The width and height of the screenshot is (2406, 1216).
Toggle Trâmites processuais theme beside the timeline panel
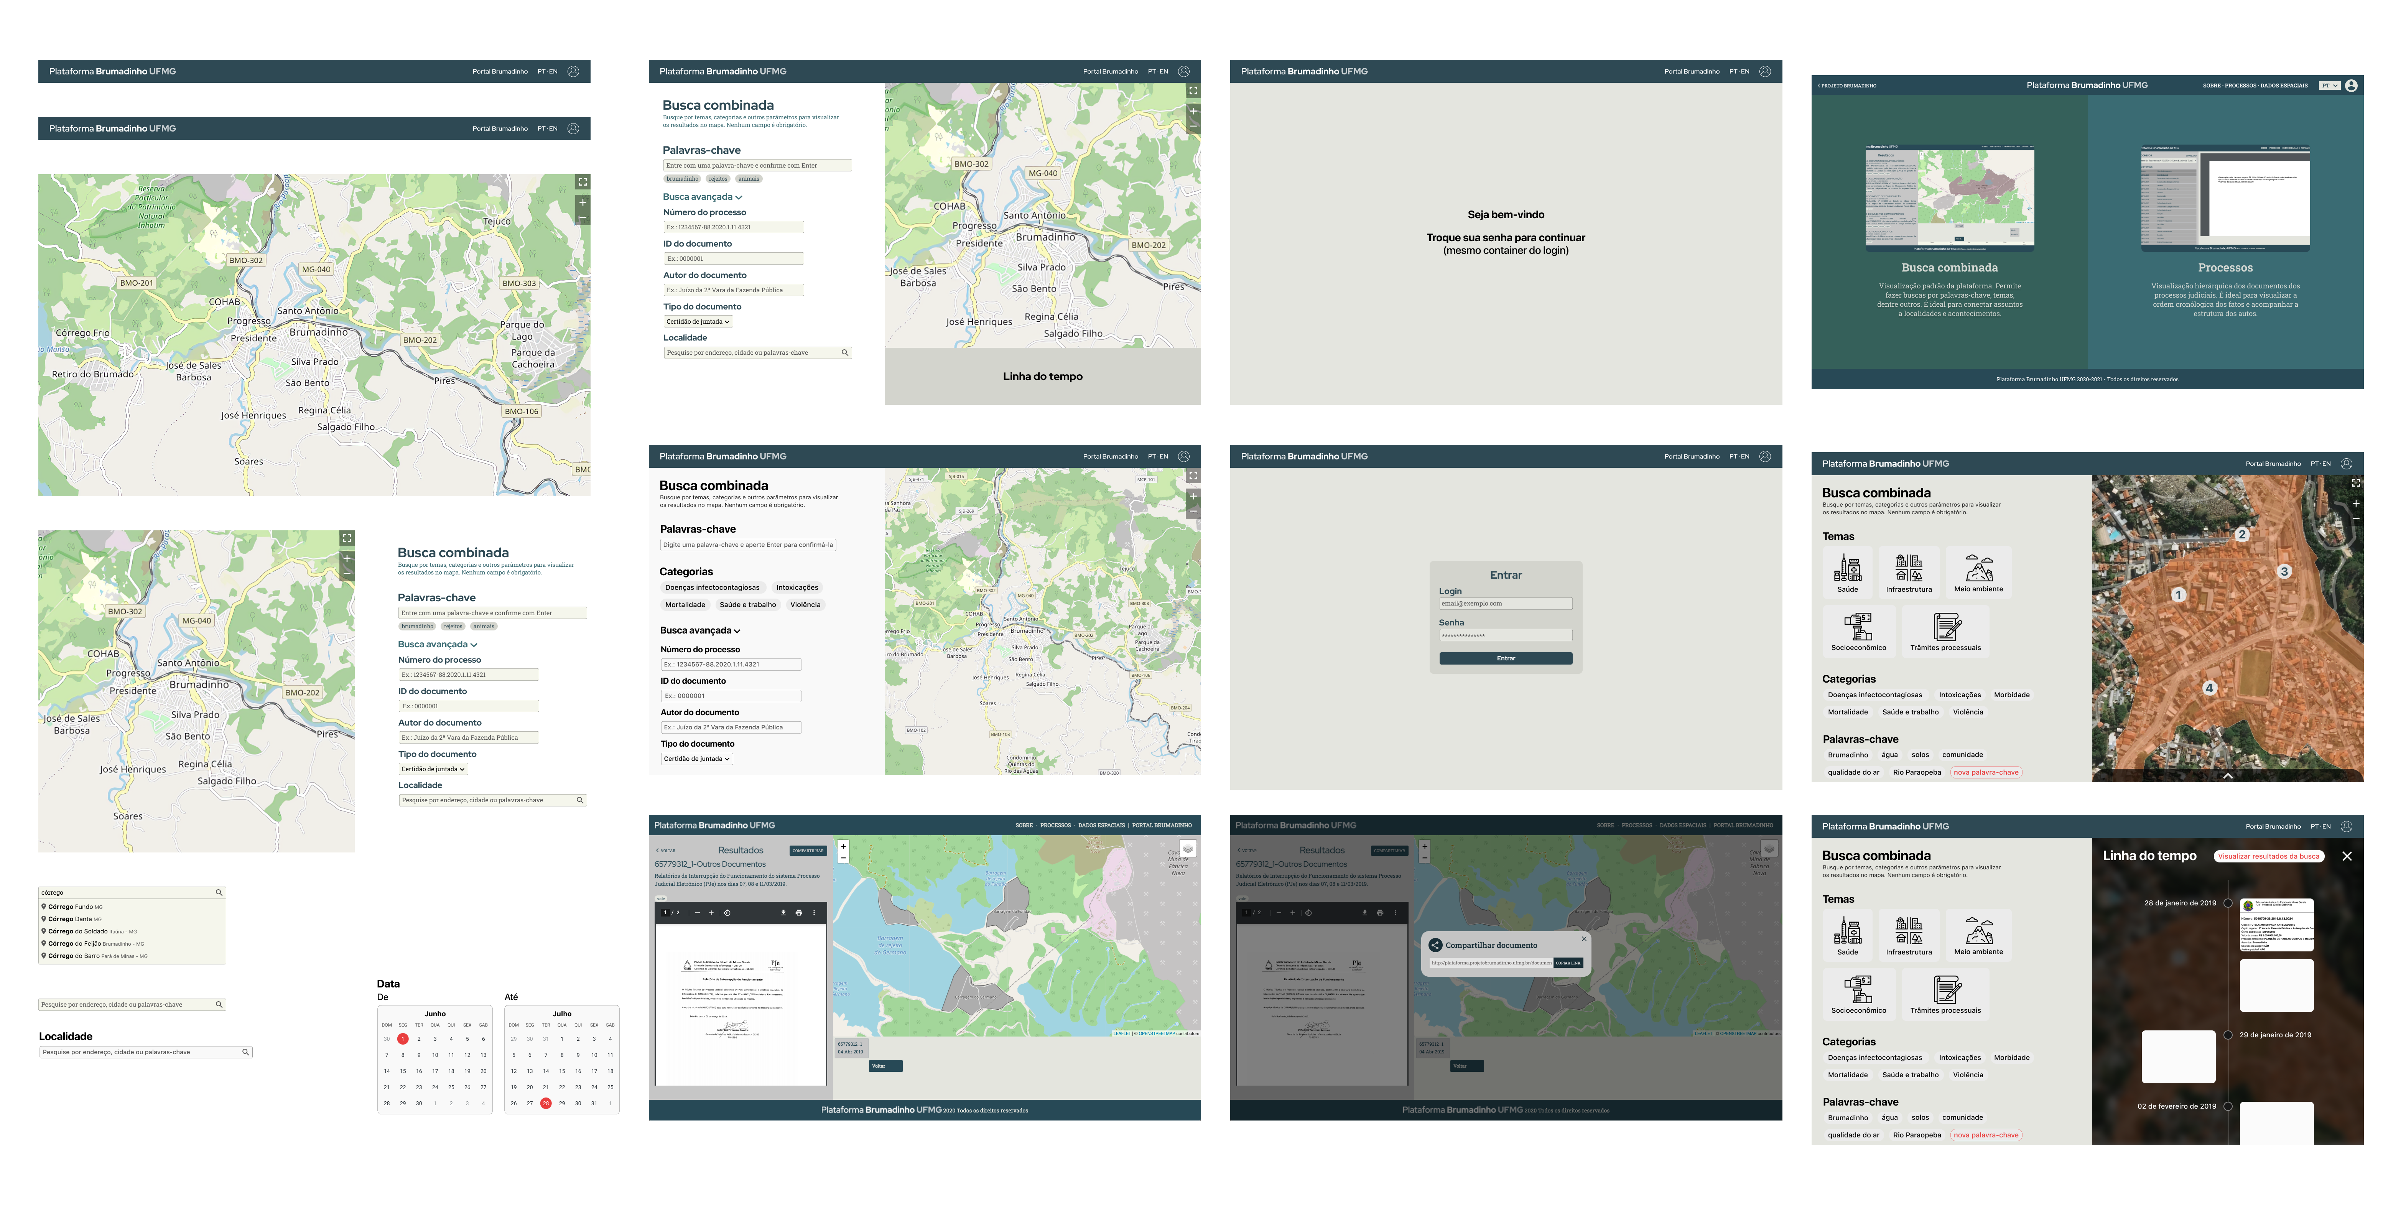click(1945, 994)
